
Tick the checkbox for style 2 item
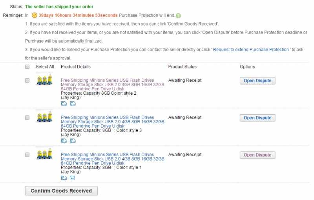(x=27, y=80)
